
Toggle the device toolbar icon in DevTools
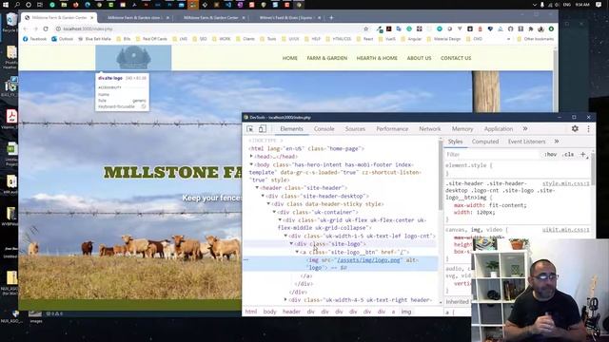pos(263,129)
